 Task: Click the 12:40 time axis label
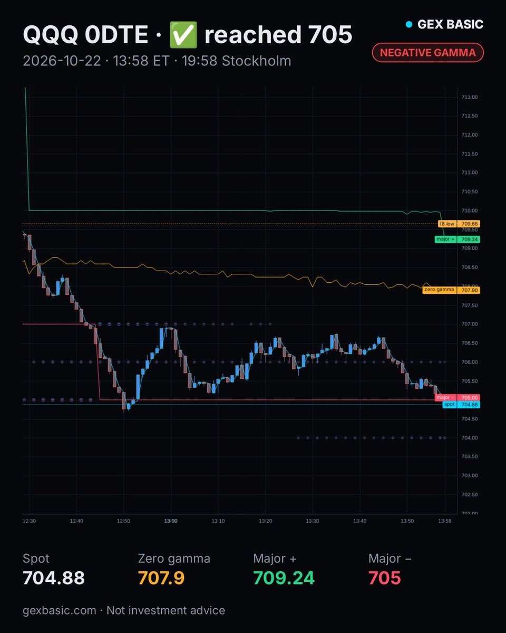click(76, 521)
